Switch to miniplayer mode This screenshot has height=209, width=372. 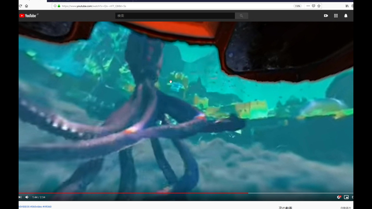(346, 197)
